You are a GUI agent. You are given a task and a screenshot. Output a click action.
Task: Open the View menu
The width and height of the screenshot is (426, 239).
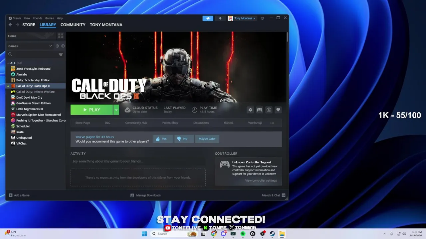[x=27, y=18]
